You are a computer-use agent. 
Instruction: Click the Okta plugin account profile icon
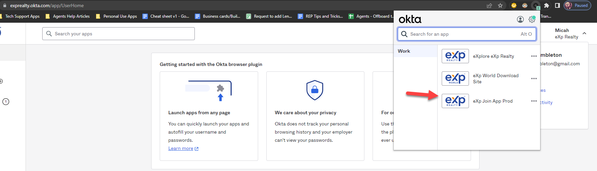[x=520, y=19]
